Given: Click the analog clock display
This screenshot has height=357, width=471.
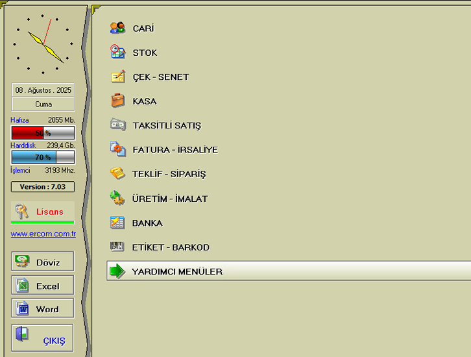Looking at the screenshot, I should click(43, 43).
